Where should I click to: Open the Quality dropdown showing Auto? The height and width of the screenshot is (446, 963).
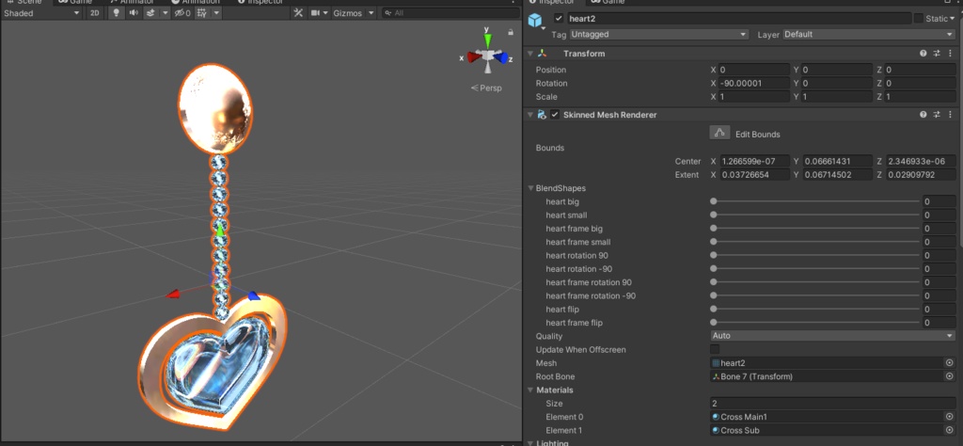point(833,336)
